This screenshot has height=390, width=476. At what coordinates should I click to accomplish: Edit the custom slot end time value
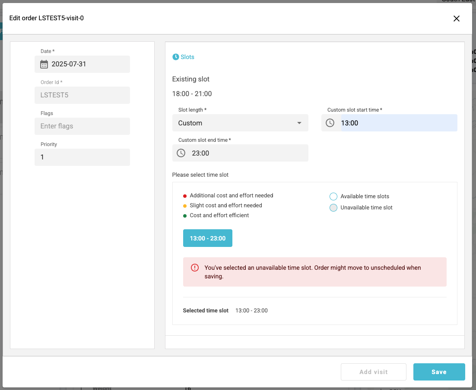point(246,153)
